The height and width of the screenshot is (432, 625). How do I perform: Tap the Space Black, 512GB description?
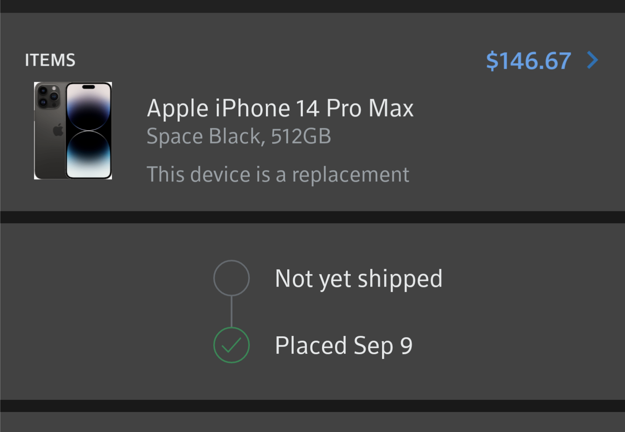(x=239, y=136)
